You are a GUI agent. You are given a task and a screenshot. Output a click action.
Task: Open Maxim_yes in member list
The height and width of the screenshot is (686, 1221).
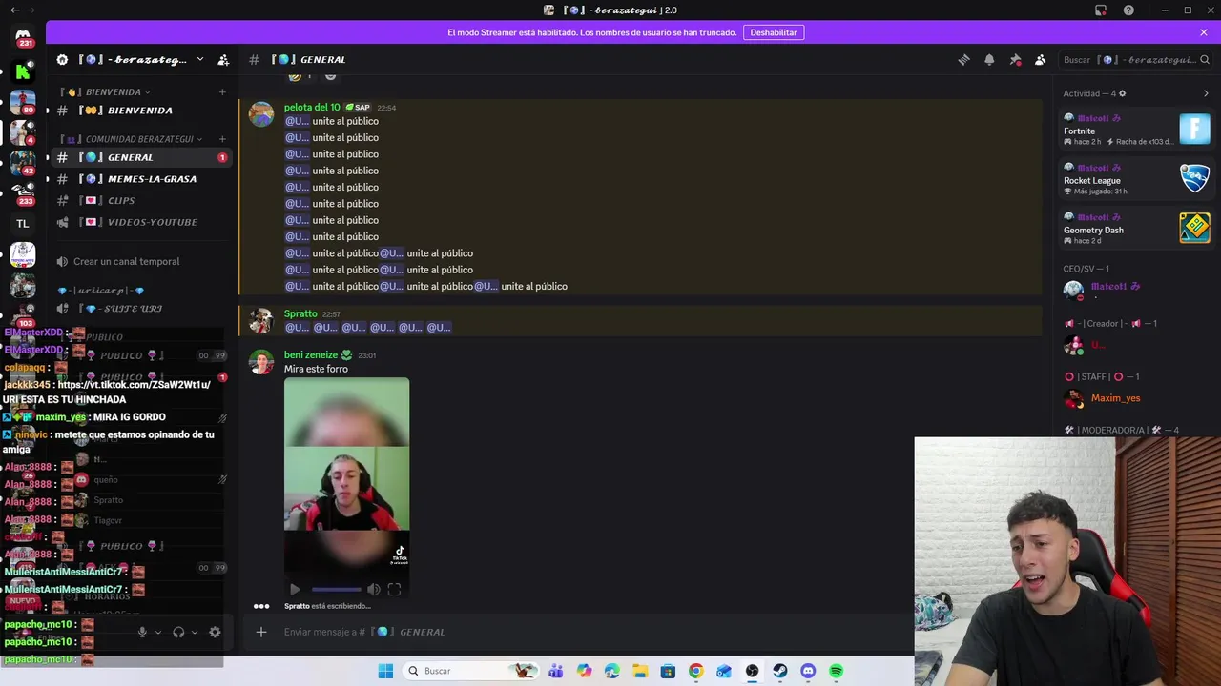tap(1116, 398)
